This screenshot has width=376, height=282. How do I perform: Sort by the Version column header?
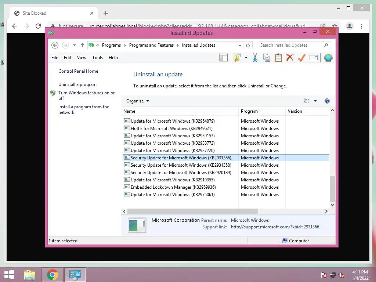point(308,111)
